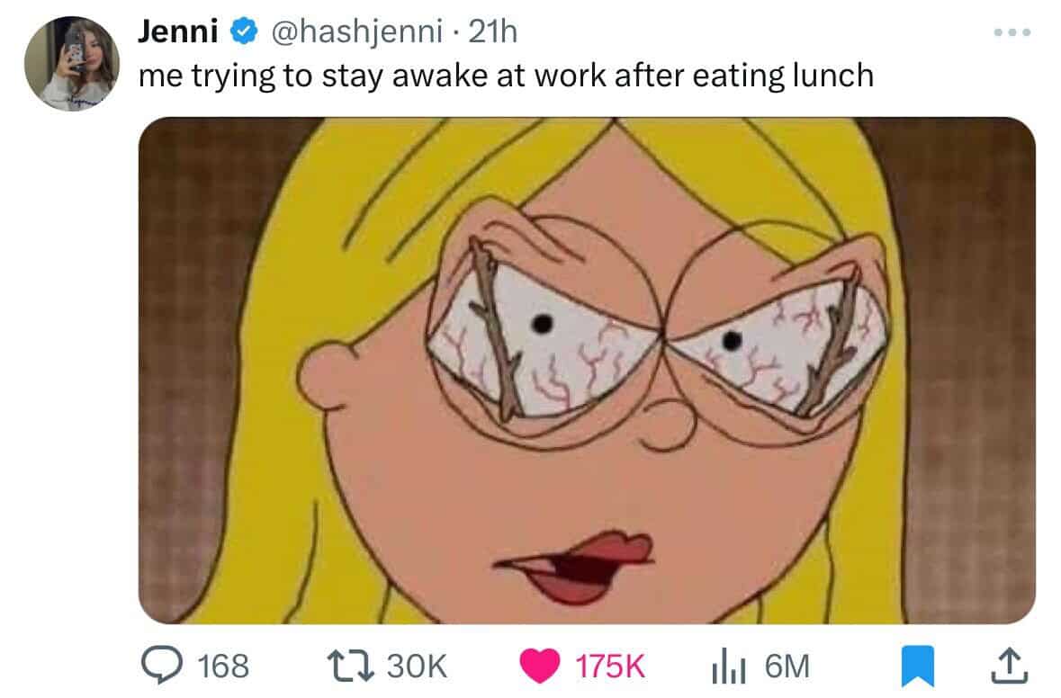Click the 168 replies count
The width and height of the screenshot is (1061, 698).
(x=222, y=667)
